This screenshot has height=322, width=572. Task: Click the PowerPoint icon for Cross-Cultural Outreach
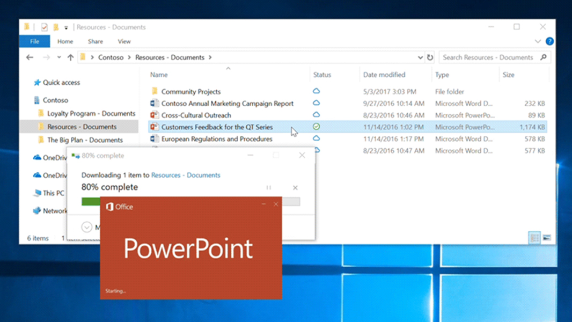(155, 114)
